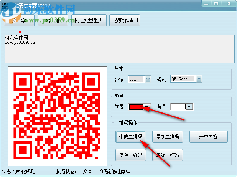
Task: Maximize the QR generator window
Action: pos(216,3)
